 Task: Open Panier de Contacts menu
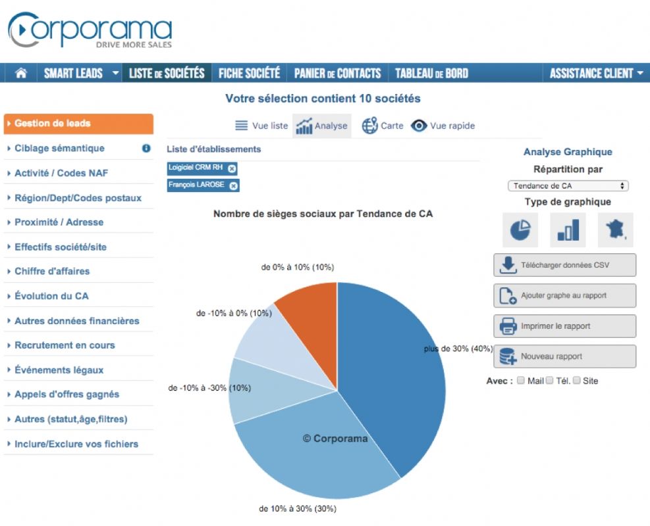(x=337, y=73)
